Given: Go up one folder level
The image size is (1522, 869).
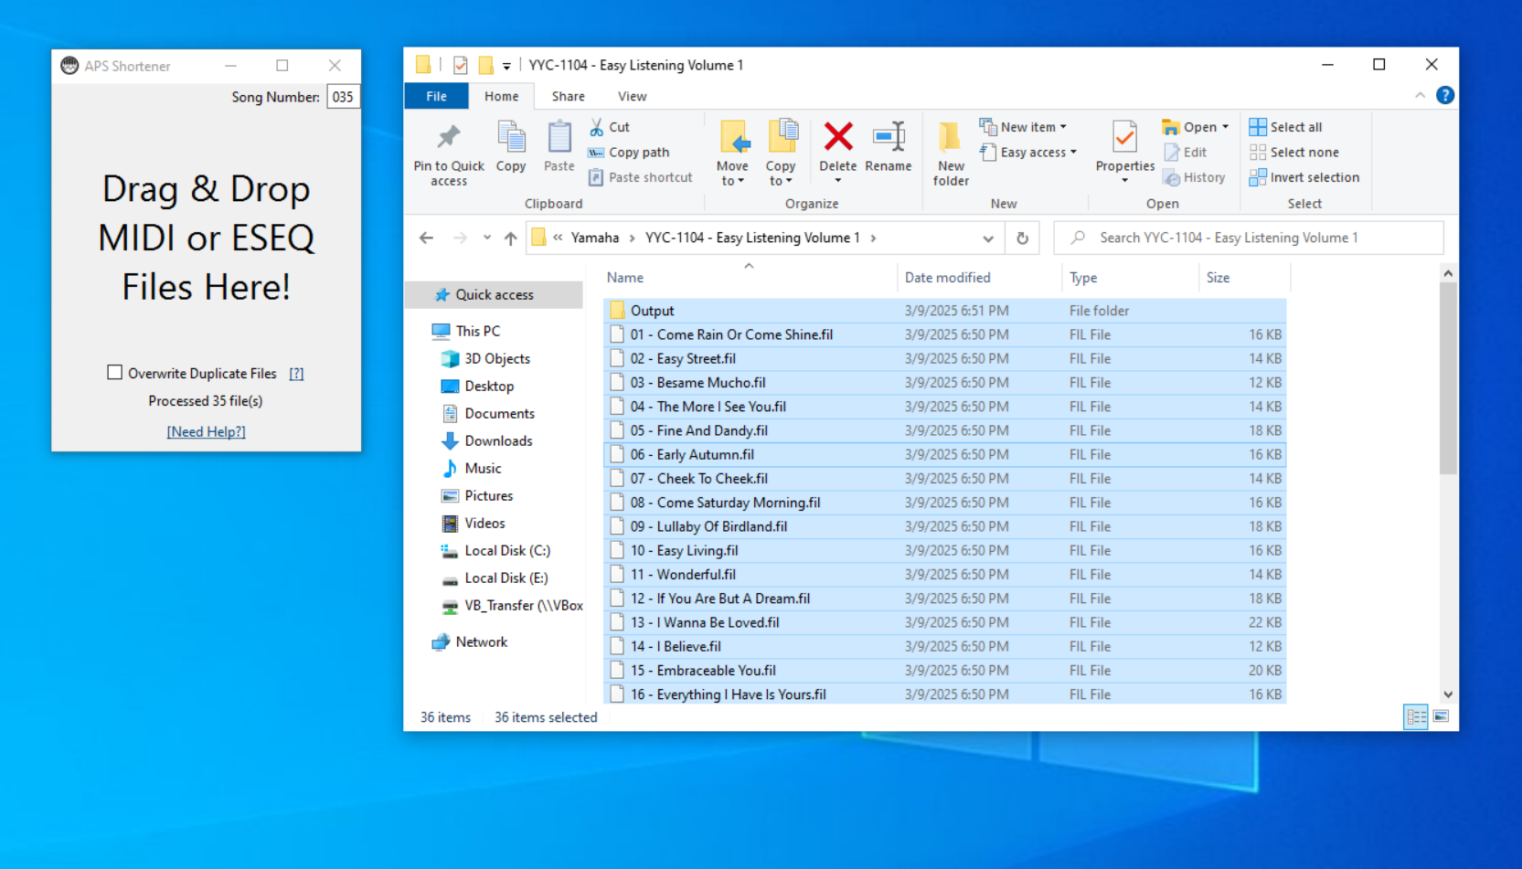Looking at the screenshot, I should point(510,238).
